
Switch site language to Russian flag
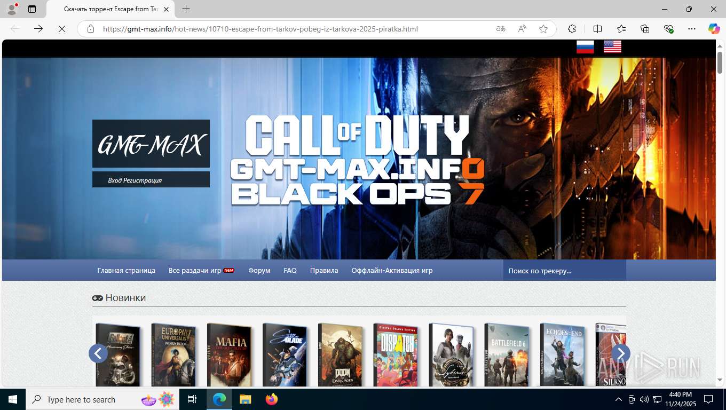click(585, 47)
